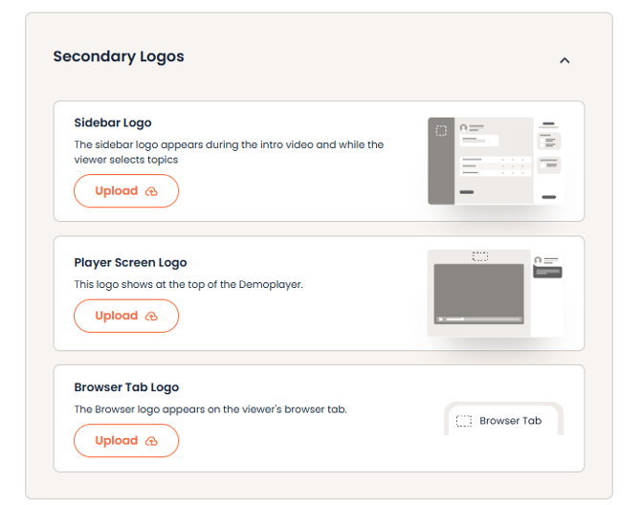Click the Player Screen Logo preview thumbnail
Screen dimensions: 641x505
496,293
